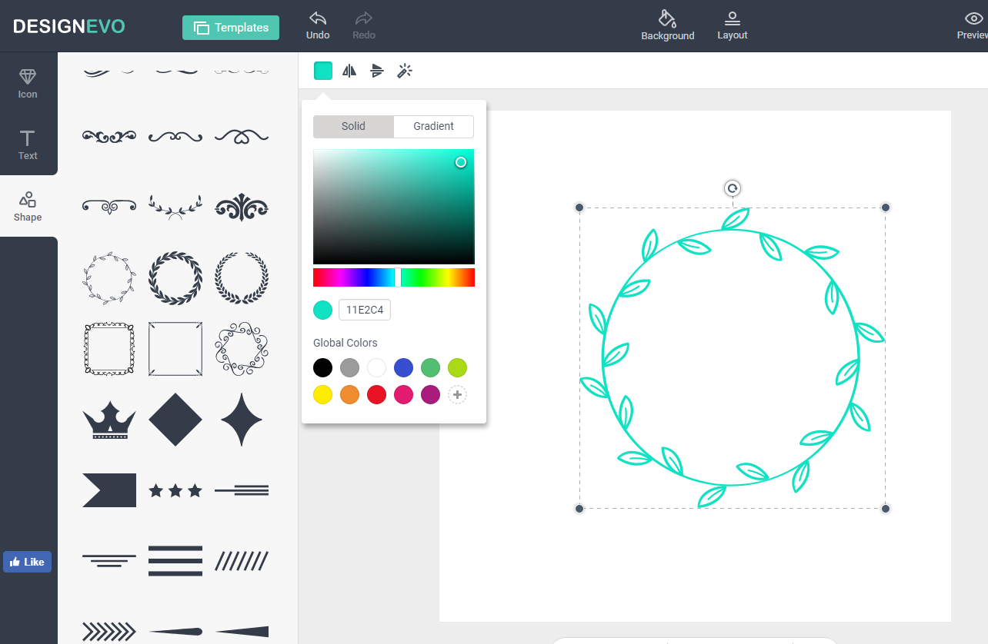Image resolution: width=988 pixels, height=644 pixels.
Task: Open the Layout options
Action: pyautogui.click(x=733, y=25)
